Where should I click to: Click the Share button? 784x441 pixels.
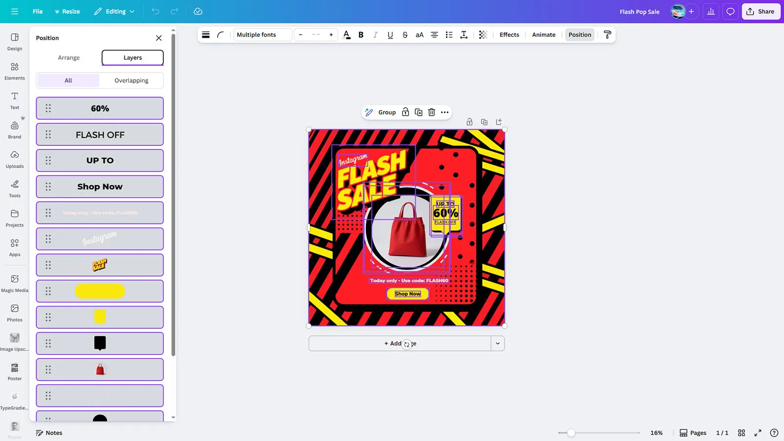[x=760, y=11]
